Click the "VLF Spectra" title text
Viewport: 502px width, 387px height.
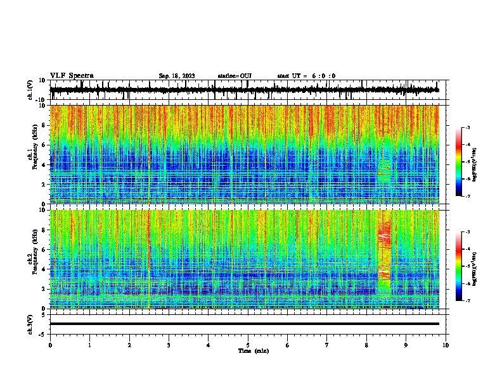point(72,76)
